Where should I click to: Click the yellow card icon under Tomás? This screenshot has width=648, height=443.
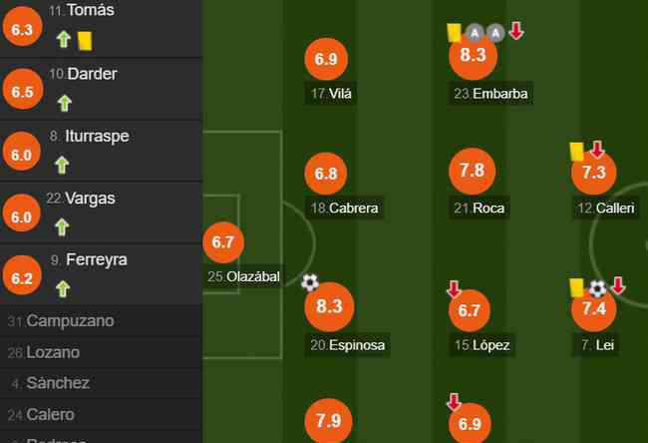pyautogui.click(x=85, y=41)
